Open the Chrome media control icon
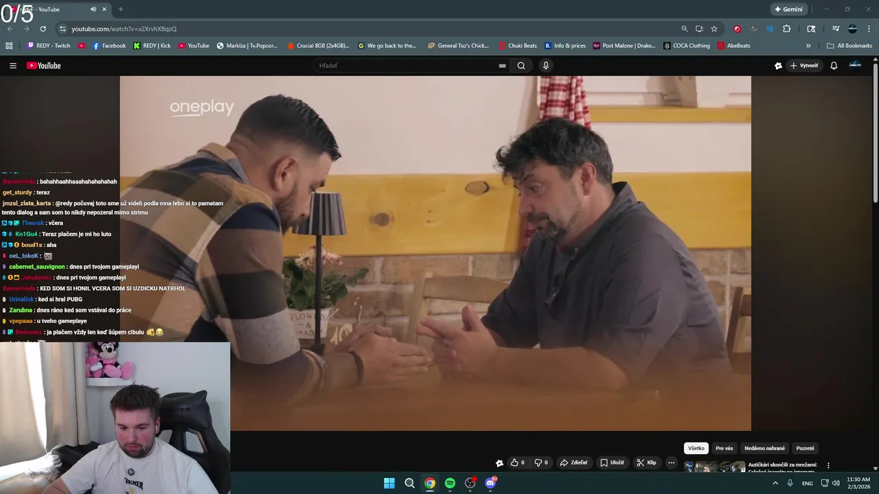The width and height of the screenshot is (879, 494). click(x=836, y=29)
